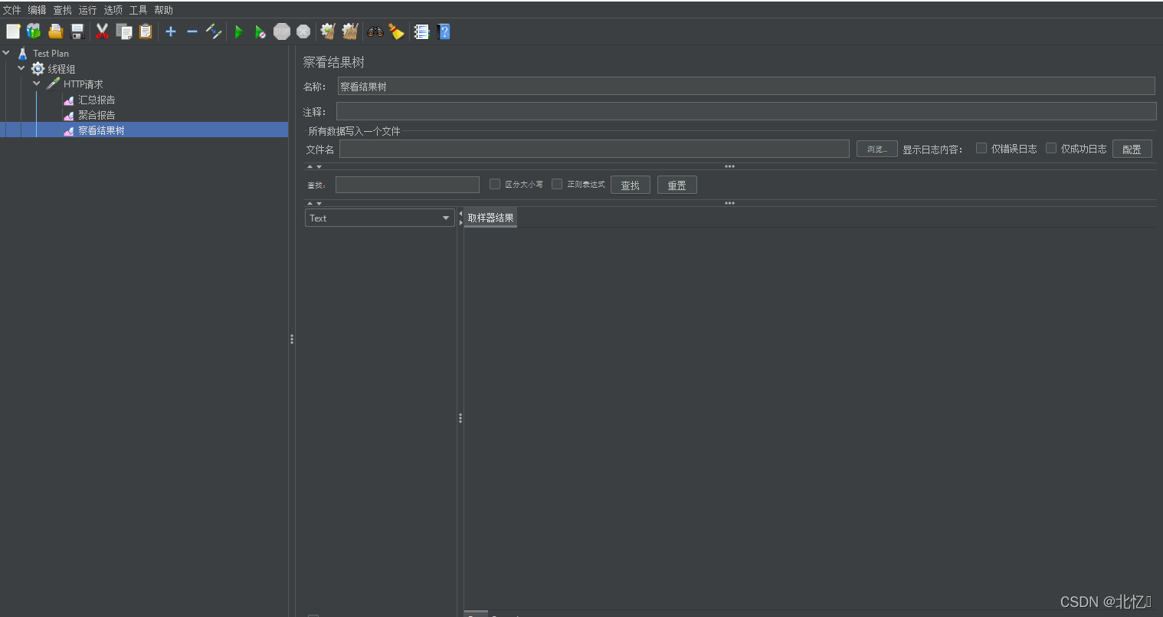Image resolution: width=1163 pixels, height=617 pixels.
Task: Select the 取样器结果 tab
Action: 490,218
